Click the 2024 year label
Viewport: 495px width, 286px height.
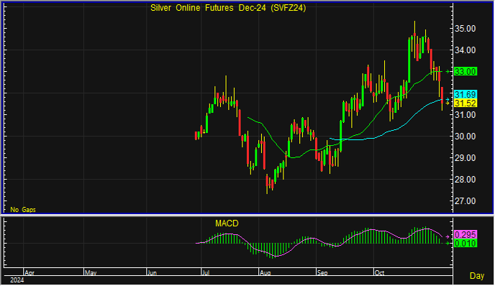click(x=17, y=280)
